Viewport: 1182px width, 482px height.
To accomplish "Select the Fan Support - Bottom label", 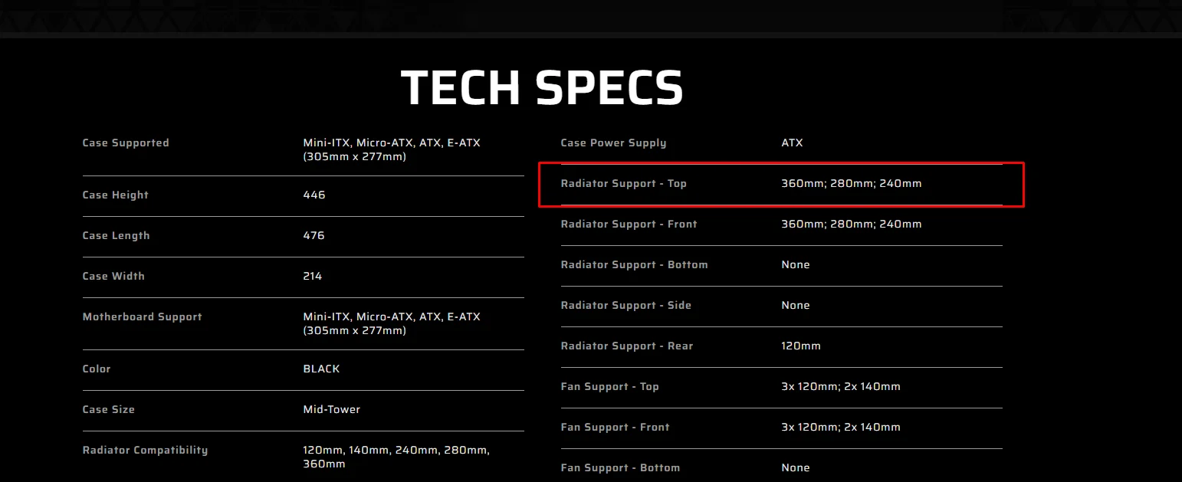I will coord(620,467).
